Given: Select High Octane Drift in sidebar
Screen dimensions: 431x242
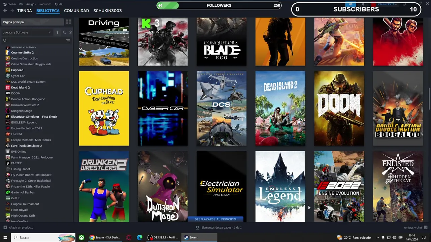Looking at the screenshot, I should click(23, 216).
